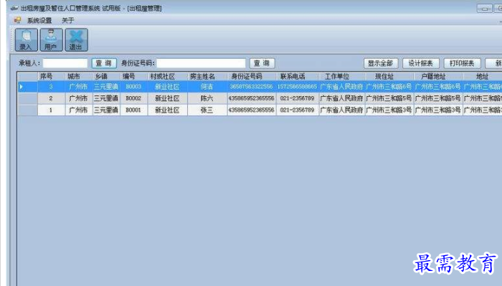Image resolution: width=502 pixels, height=286 pixels.
Task: Click 户籍地址 cell 广州市三和路6号
Action: tap(438, 87)
